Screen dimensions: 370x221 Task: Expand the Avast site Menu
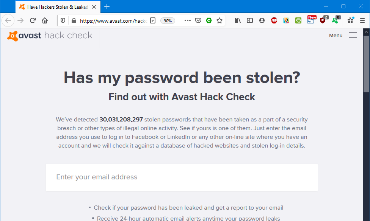(343, 35)
